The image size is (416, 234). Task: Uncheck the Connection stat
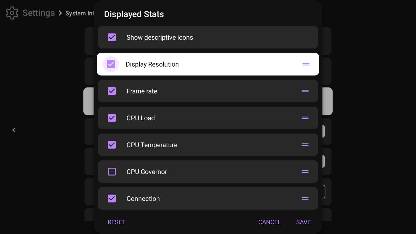click(x=112, y=198)
